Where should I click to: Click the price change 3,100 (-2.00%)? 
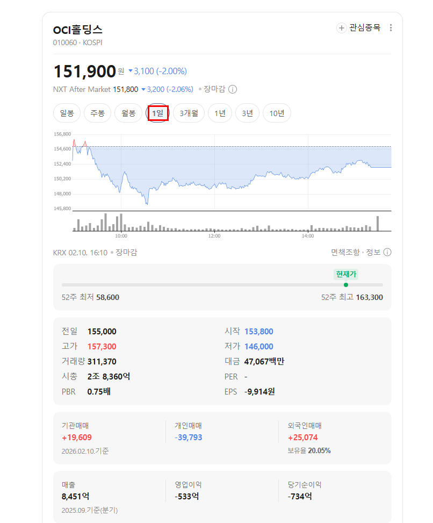pyautogui.click(x=157, y=71)
